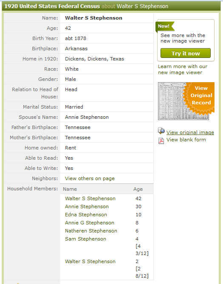Viewport: 223px width, 284px height.
Task: Open Natheren Stephenson household entry
Action: point(91,231)
